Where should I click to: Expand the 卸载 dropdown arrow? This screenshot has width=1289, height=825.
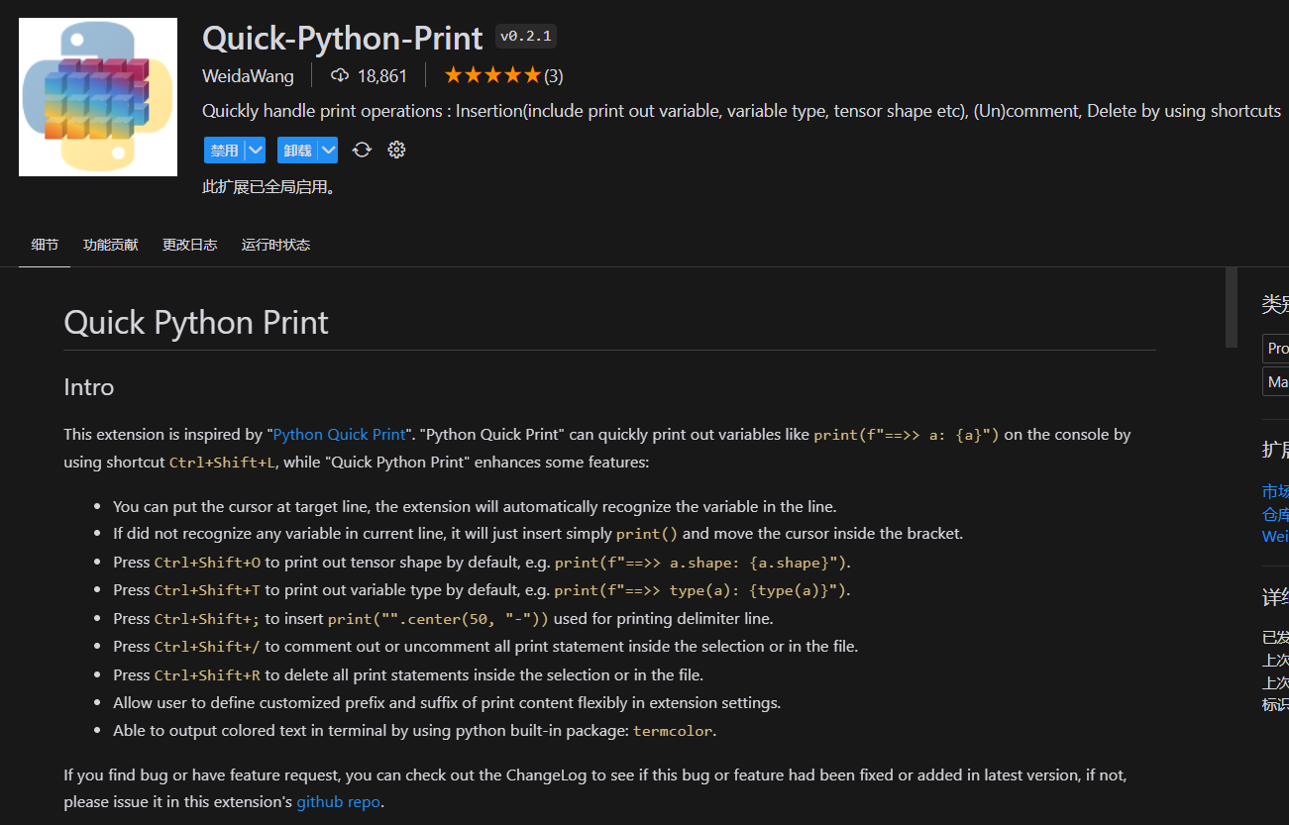[x=329, y=151]
